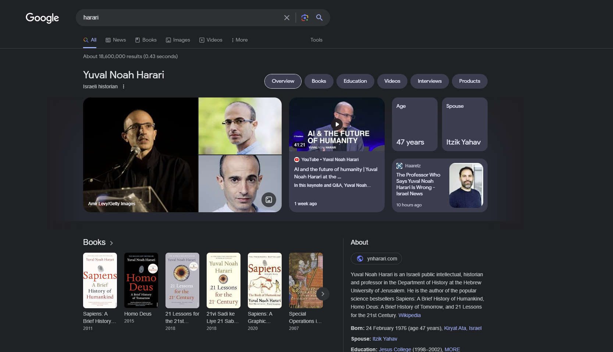Open three-dot menu beside Israeli historian
Image resolution: width=613 pixels, height=352 pixels.
(x=124, y=86)
